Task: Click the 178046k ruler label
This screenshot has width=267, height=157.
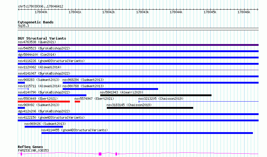Action: [x=244, y=12]
